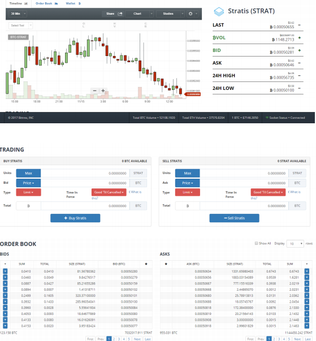Go to page 3 of Asks

click(279, 339)
